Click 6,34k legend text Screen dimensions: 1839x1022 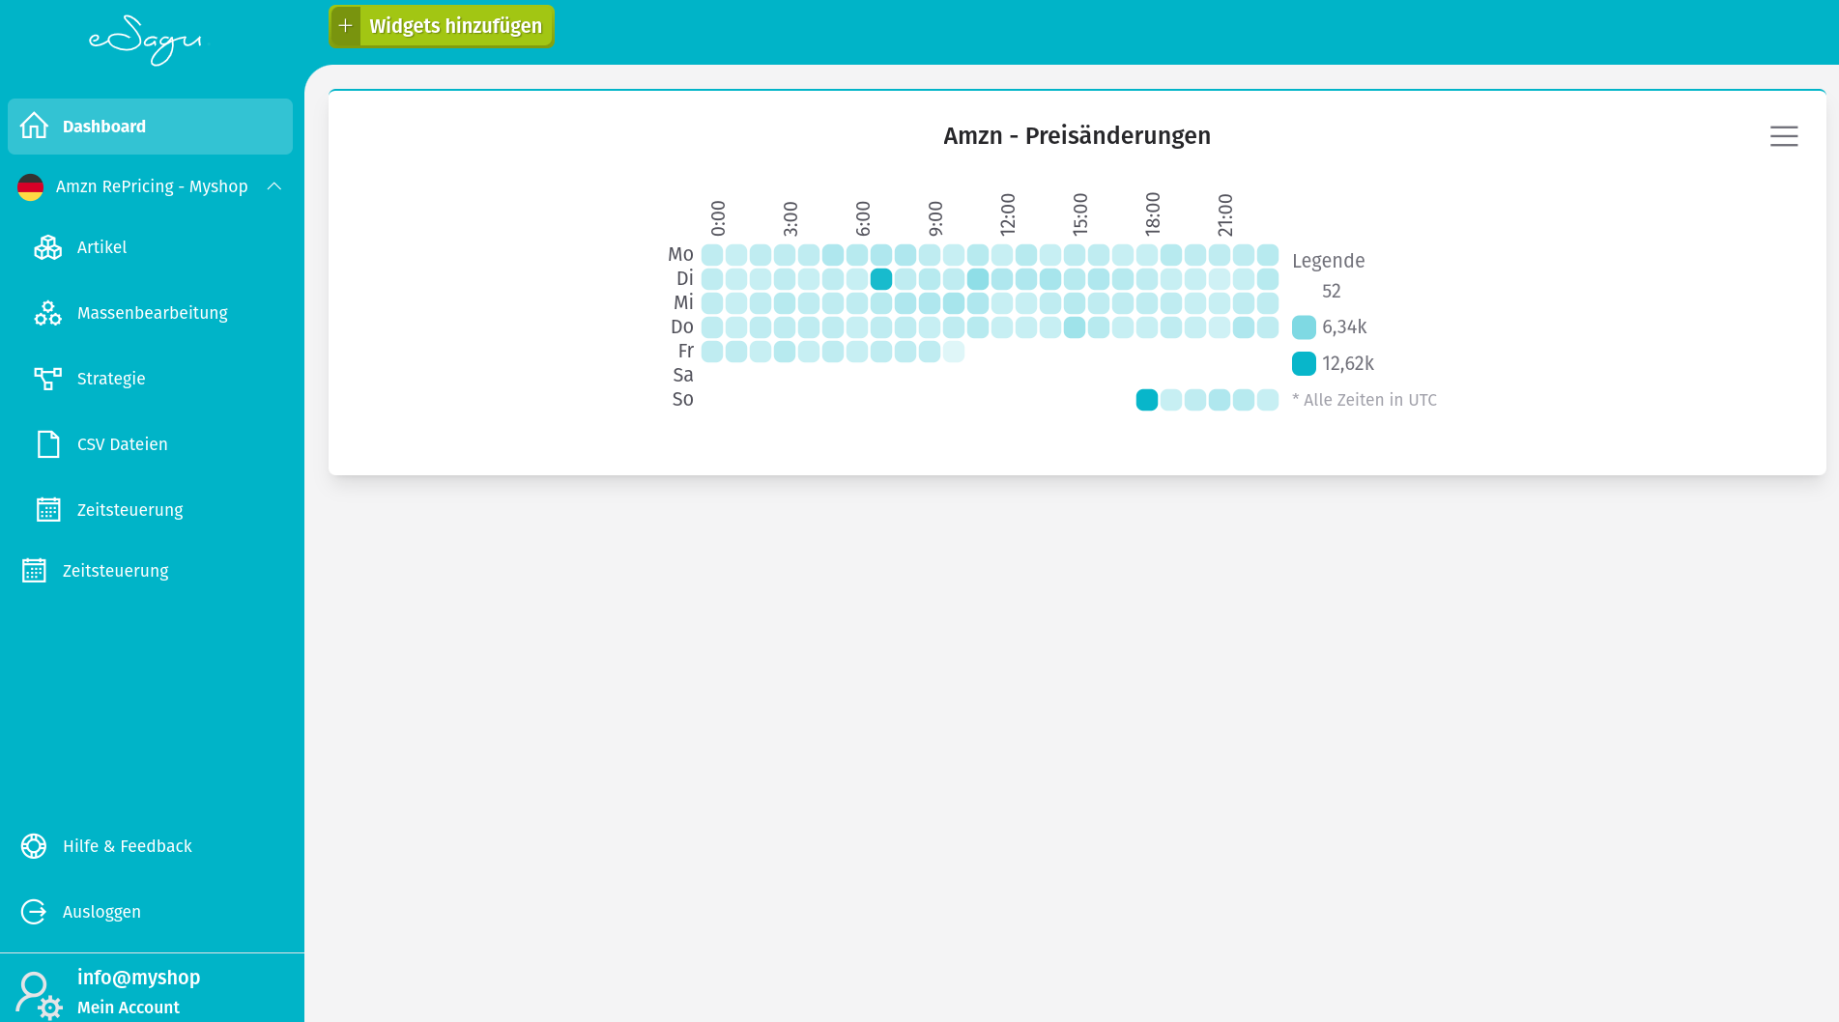[x=1344, y=327]
